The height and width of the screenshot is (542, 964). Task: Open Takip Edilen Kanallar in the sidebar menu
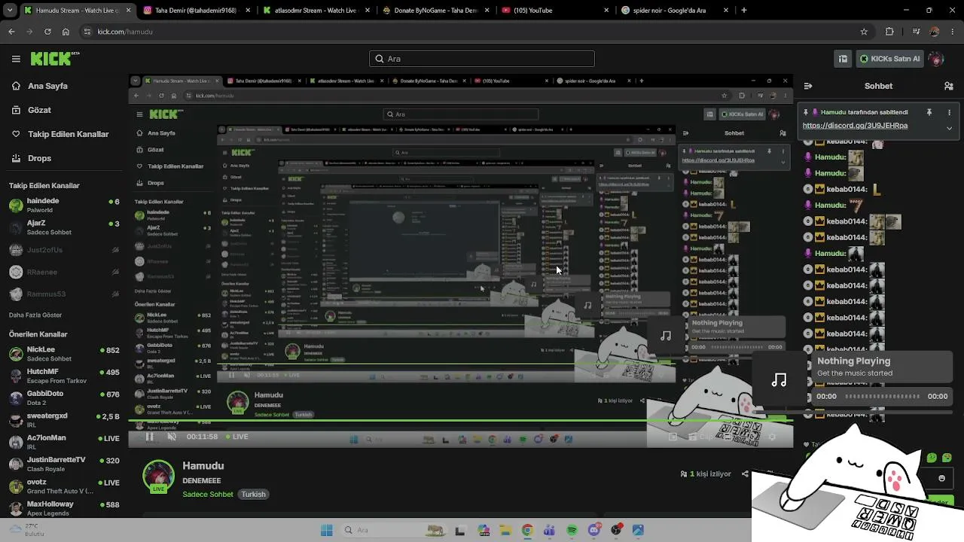tap(68, 134)
